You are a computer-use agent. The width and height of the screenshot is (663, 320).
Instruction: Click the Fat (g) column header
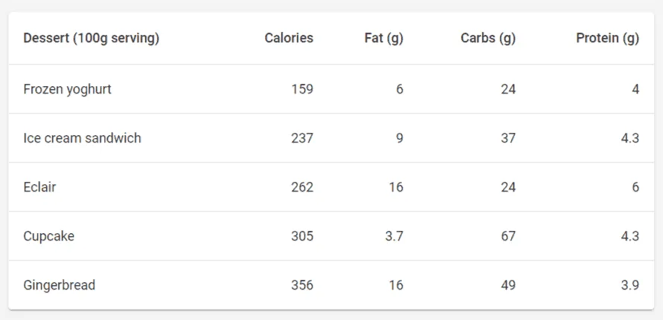[384, 39]
